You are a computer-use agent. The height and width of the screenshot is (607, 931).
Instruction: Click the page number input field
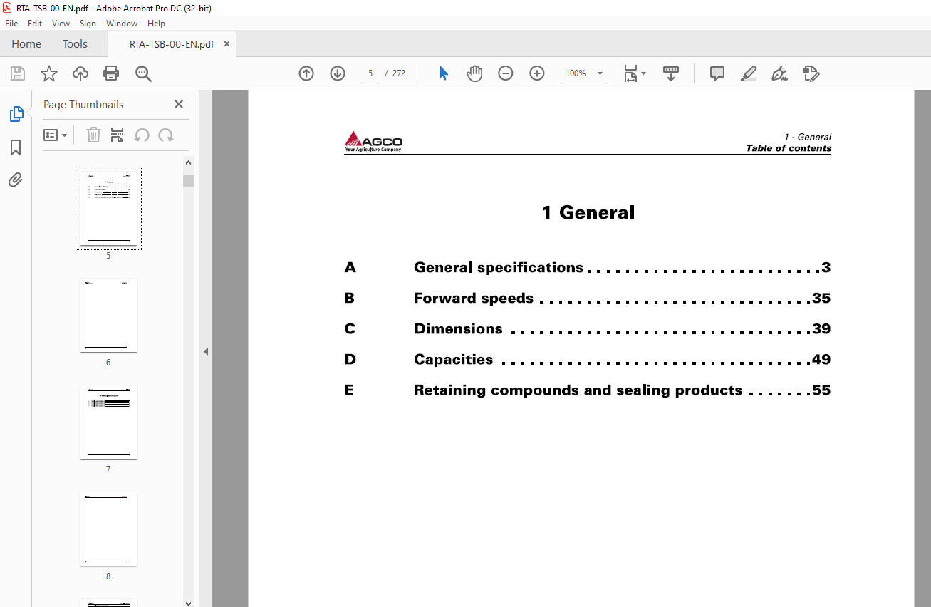pos(370,73)
